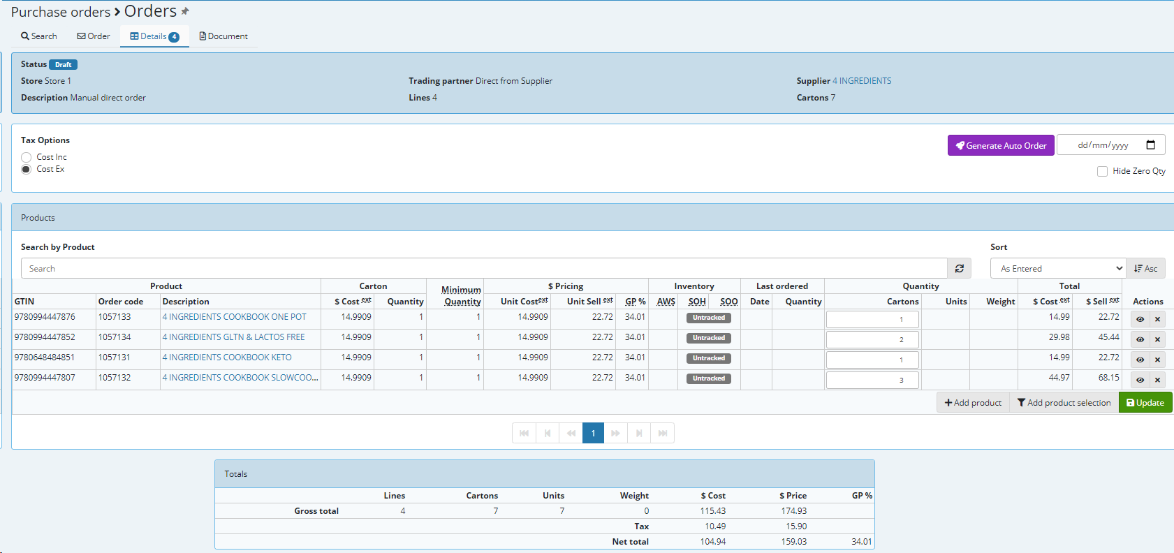This screenshot has width=1174, height=553.
Task: Switch to the Order tab
Action: [94, 36]
